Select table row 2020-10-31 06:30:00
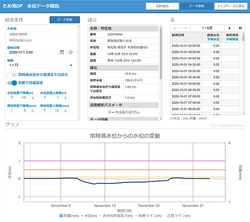Screen dimensions: 250x222 205,90
